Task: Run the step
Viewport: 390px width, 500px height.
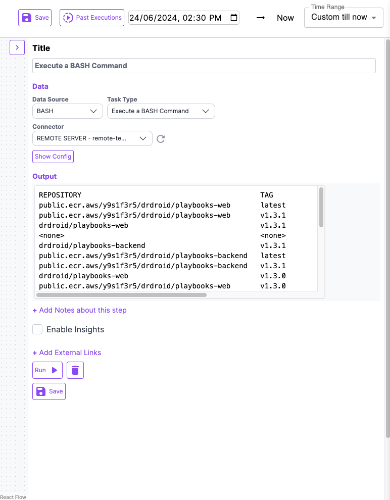Action: 47,370
